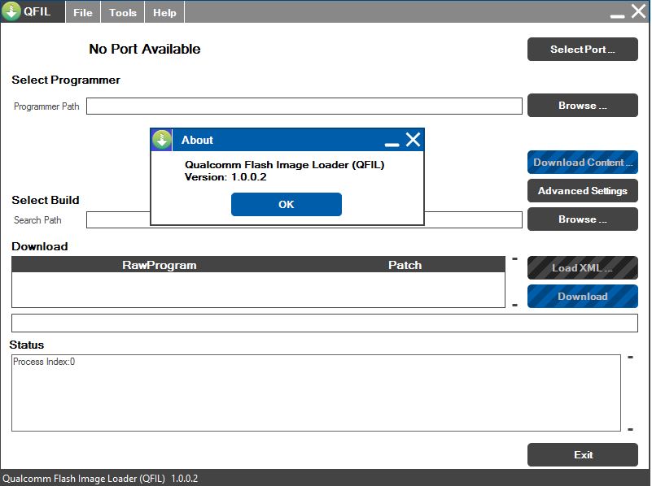Click the upper minus button beside the Status box
The width and height of the screenshot is (652, 486).
pos(630,357)
